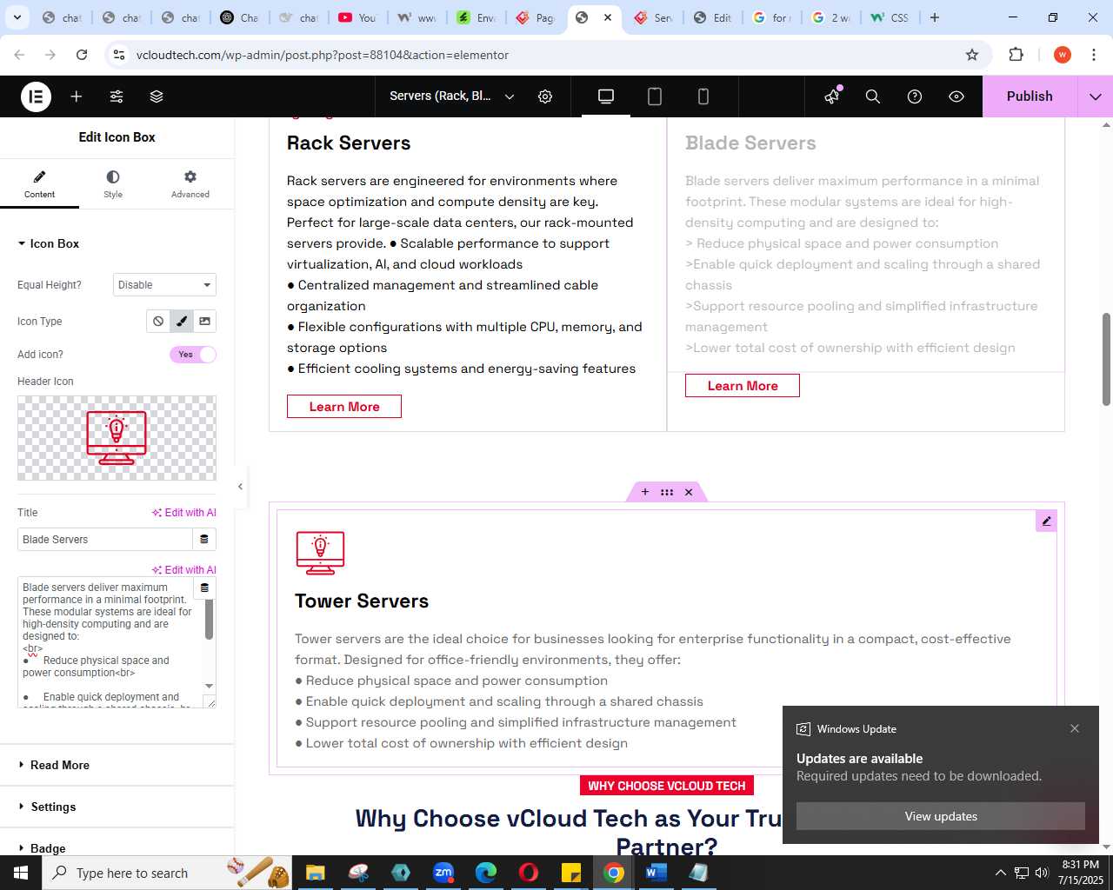The image size is (1113, 890).
Task: Click Learn More under Blade Servers
Action: 743,386
